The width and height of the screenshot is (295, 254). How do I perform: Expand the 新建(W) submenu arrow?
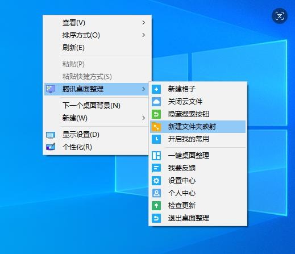point(144,118)
